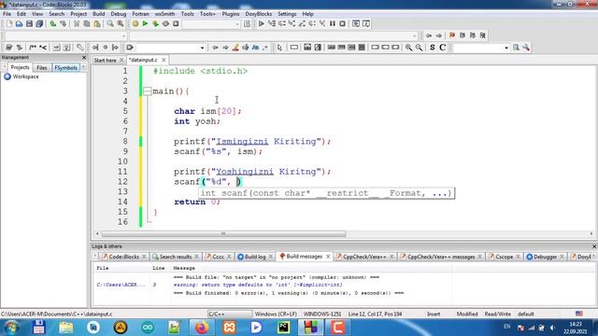Run the program with green play icon
598x336 pixels.
(x=146, y=24)
